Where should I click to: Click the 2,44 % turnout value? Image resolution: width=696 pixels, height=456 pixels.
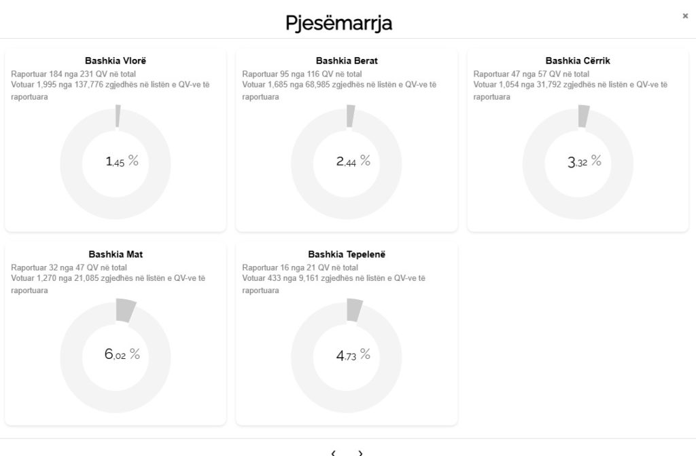353,161
